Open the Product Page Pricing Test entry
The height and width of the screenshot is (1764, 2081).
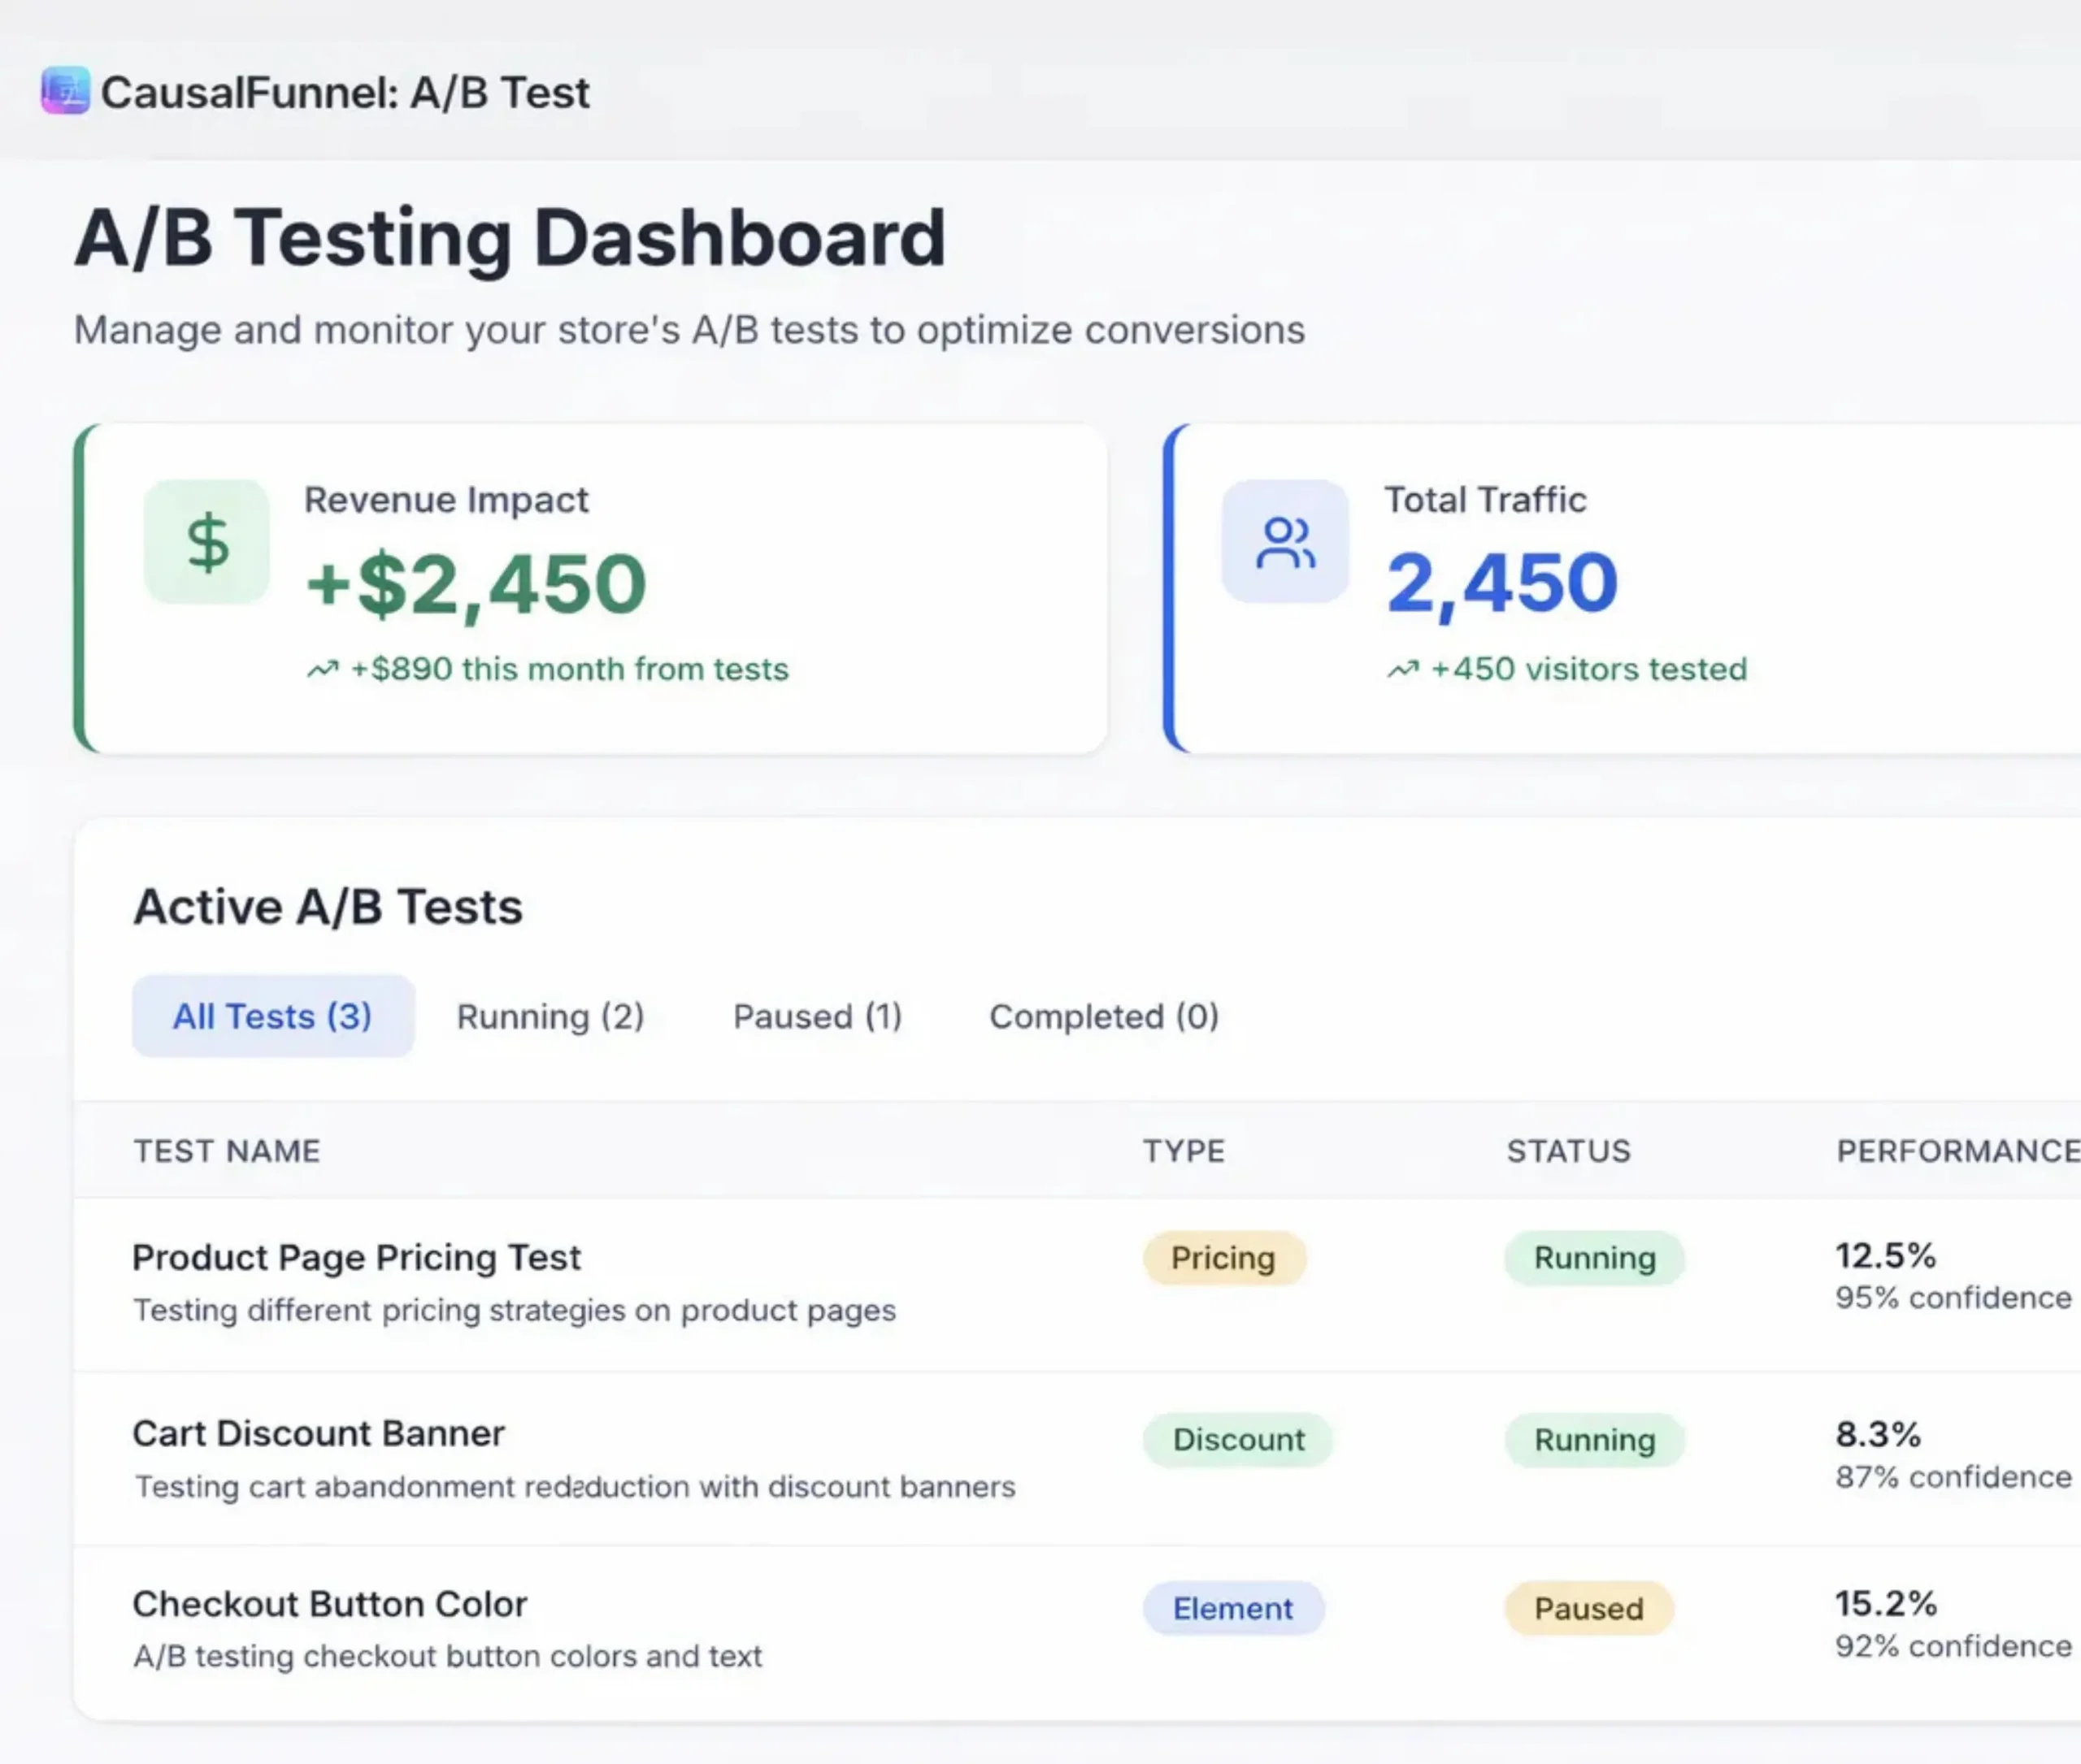click(356, 1257)
